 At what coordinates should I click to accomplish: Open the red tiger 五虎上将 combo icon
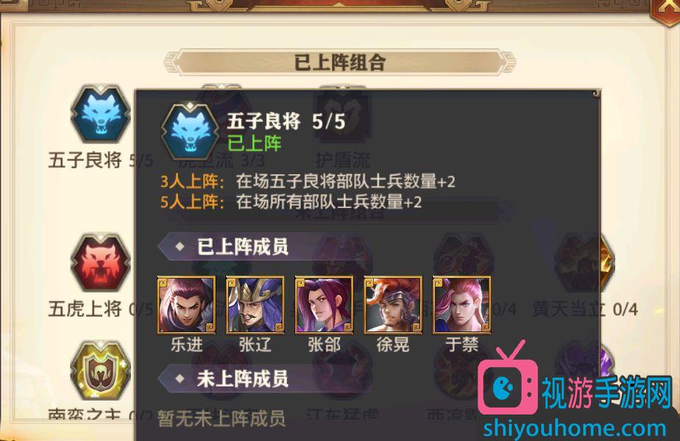click(101, 262)
